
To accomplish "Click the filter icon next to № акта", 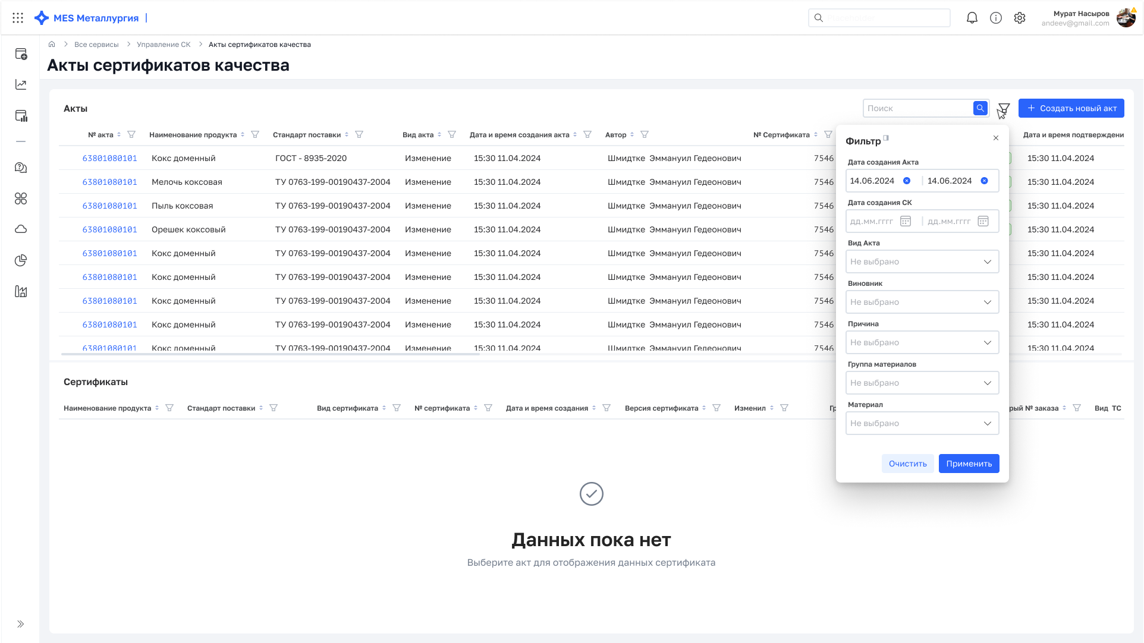I will point(131,135).
